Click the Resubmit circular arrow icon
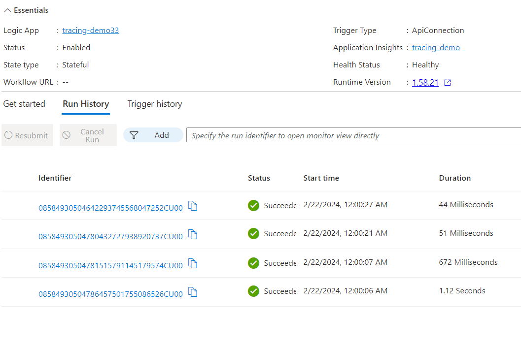 click(8, 135)
